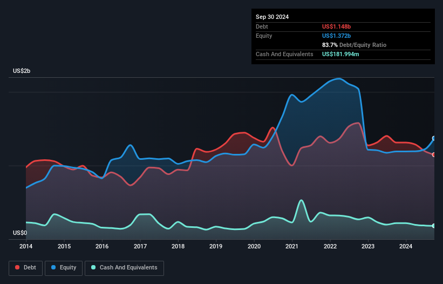Click the teal Cash legend dot
443x284 pixels.
[x=93, y=267]
